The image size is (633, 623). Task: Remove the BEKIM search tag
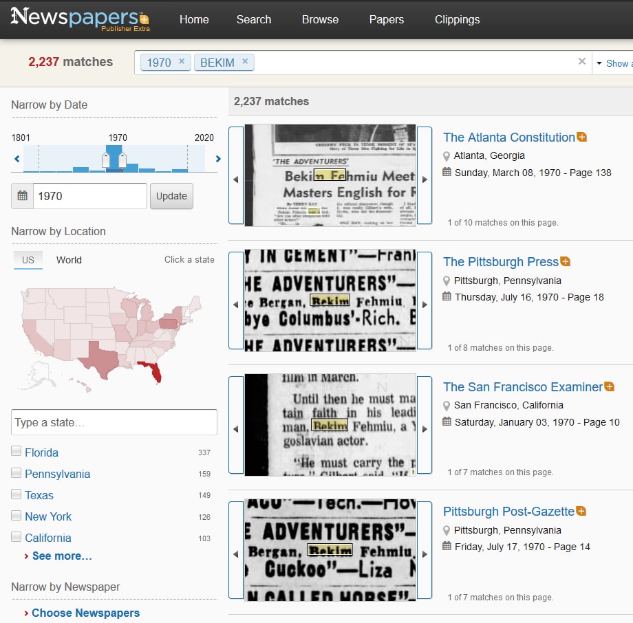pyautogui.click(x=245, y=62)
